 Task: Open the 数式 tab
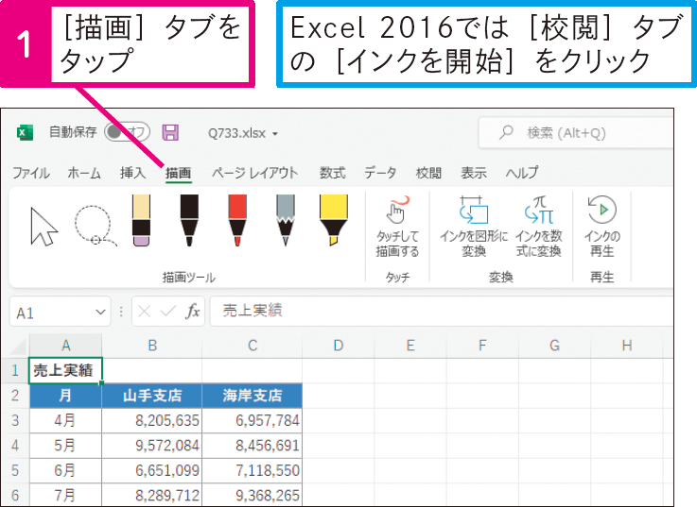click(333, 173)
